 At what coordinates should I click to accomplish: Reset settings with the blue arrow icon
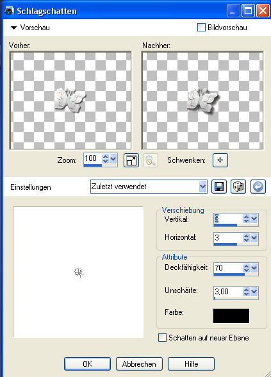[x=258, y=187]
